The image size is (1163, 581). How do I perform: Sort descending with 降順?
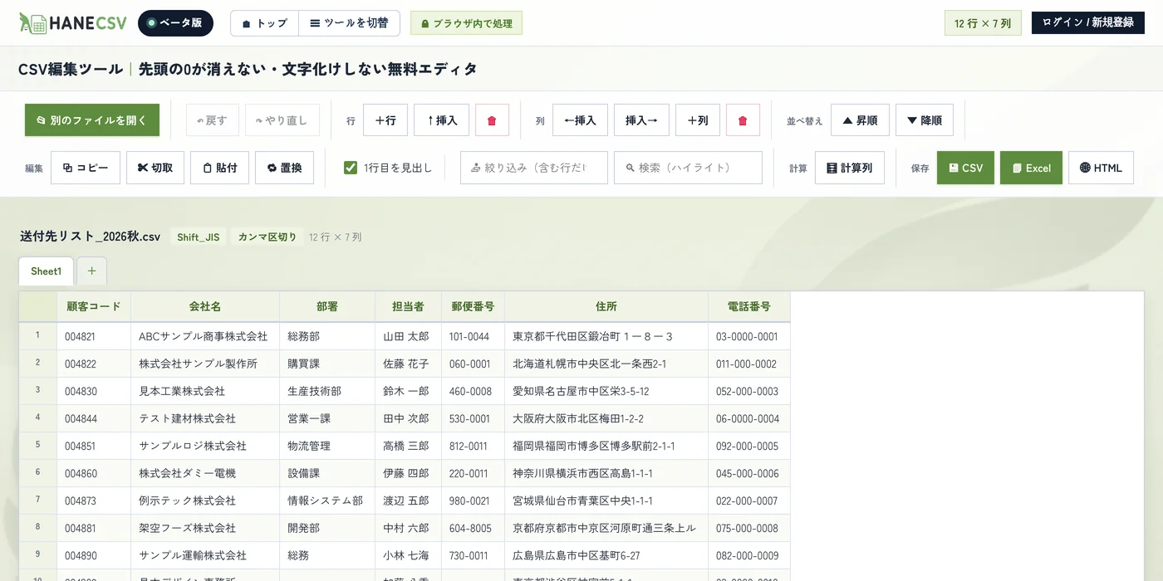tap(925, 120)
